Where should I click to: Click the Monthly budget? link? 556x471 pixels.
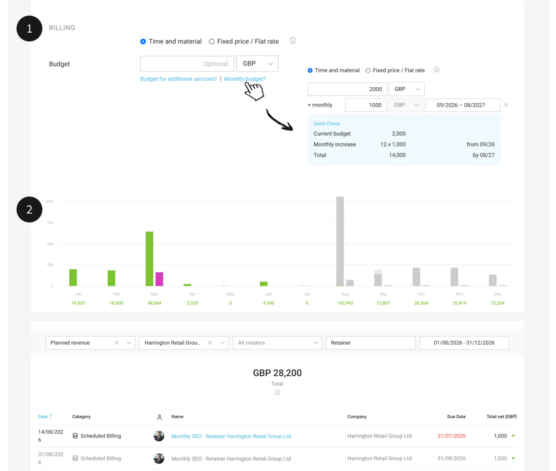coord(245,79)
